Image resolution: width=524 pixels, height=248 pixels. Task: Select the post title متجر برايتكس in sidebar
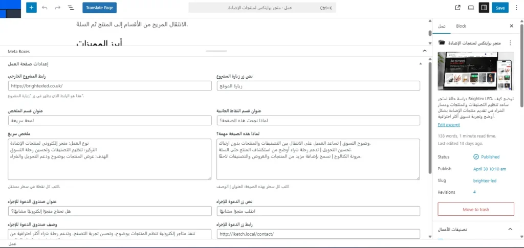[475, 43]
